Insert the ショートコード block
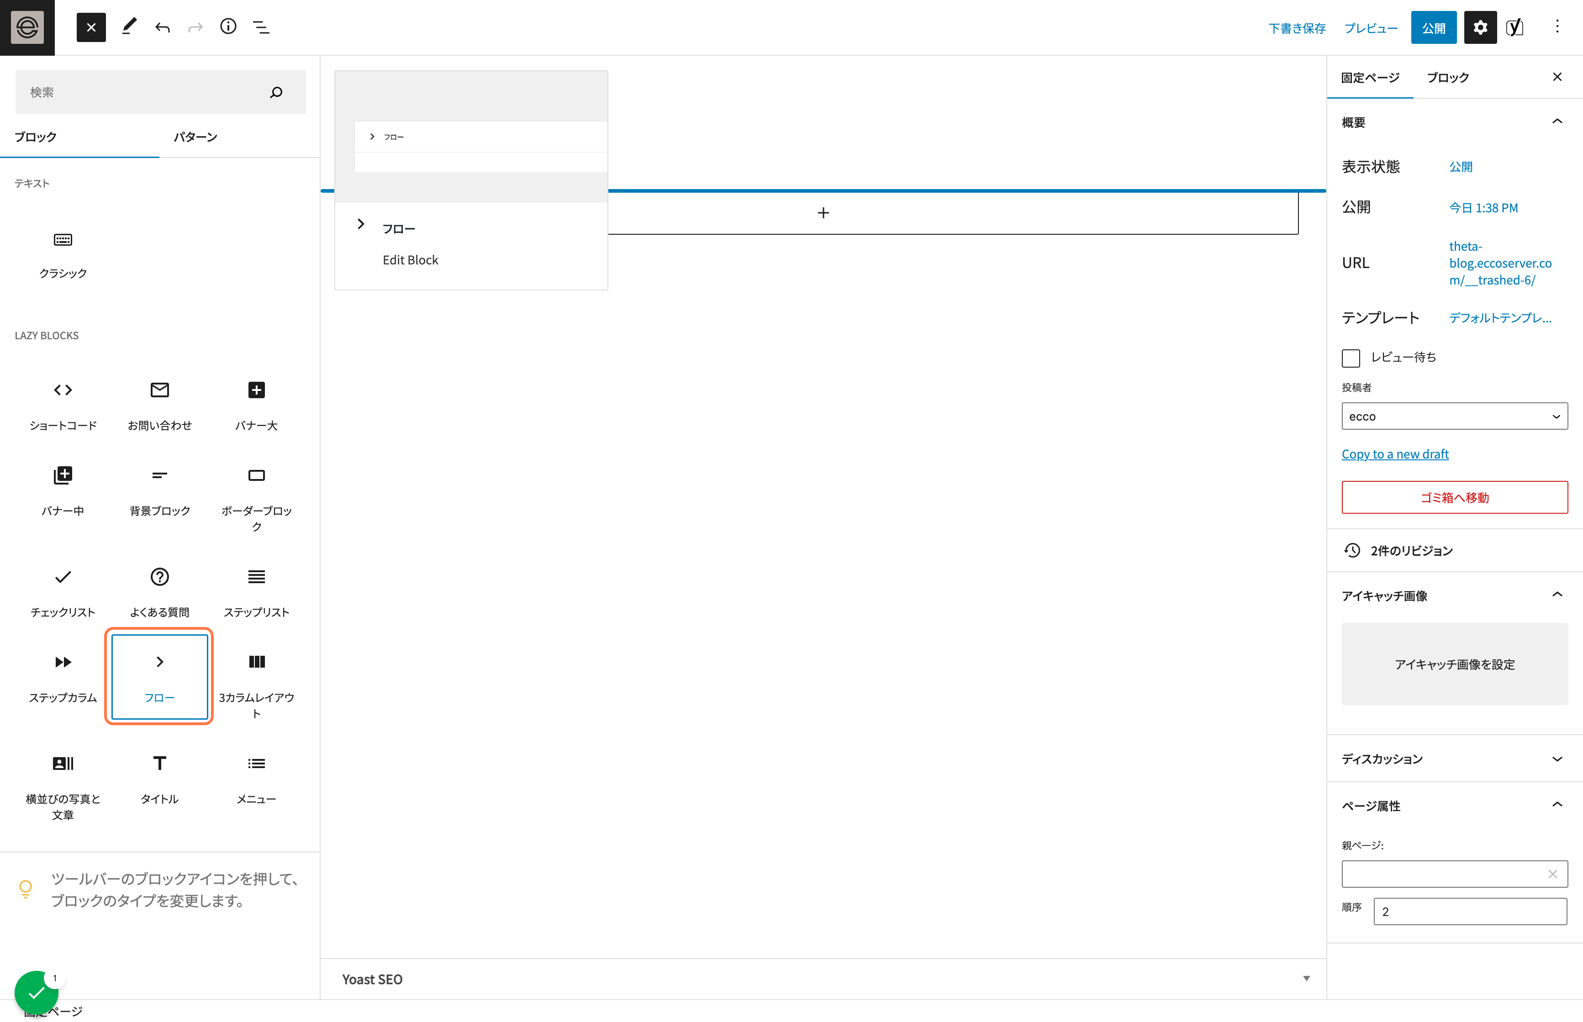 (63, 406)
